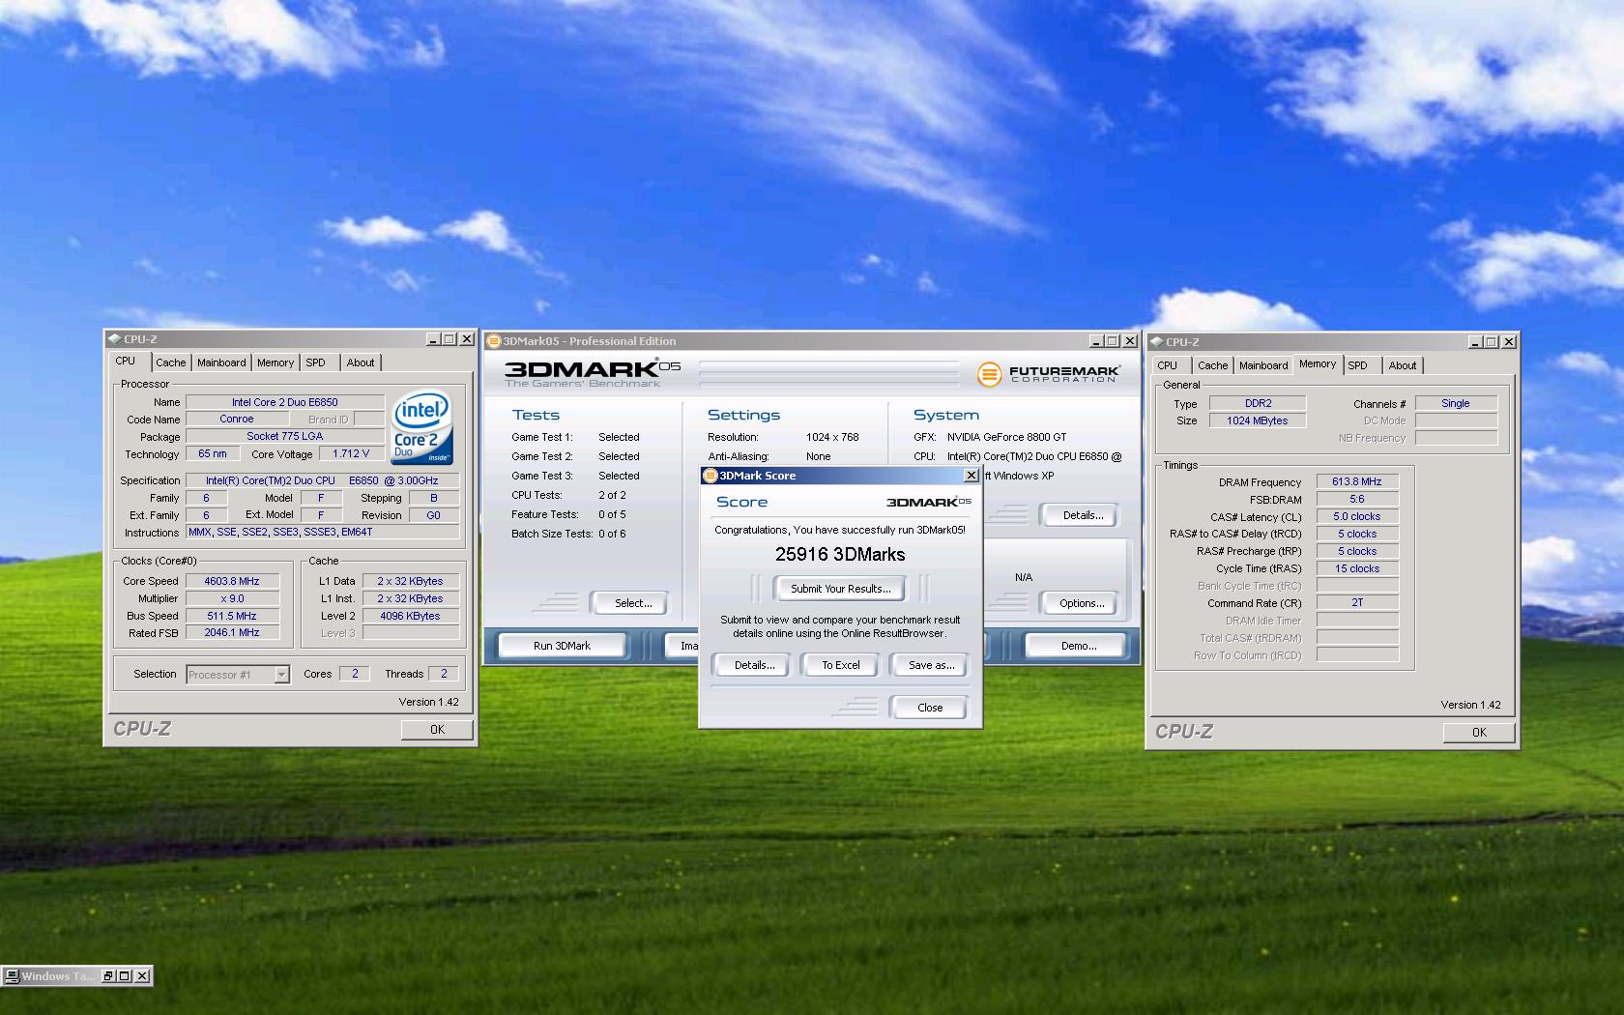Click the processor Name field Intel Core 2 Duo E6850
Image resolution: width=1624 pixels, height=1015 pixels.
point(285,402)
